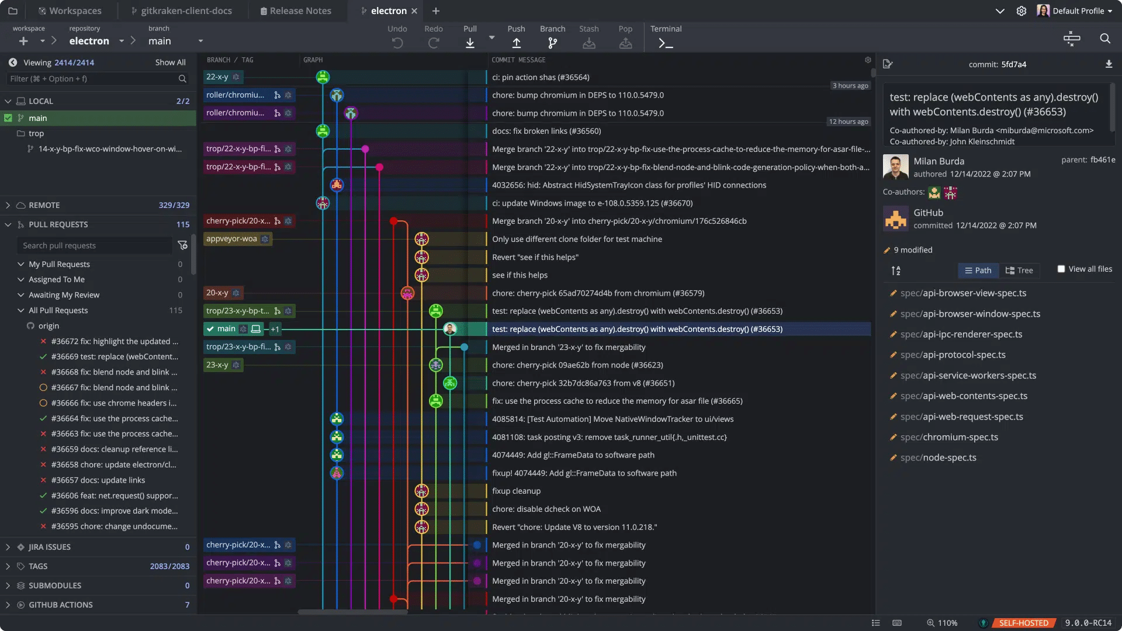Click the Pop stash icon
1122x631 pixels.
pyautogui.click(x=625, y=43)
